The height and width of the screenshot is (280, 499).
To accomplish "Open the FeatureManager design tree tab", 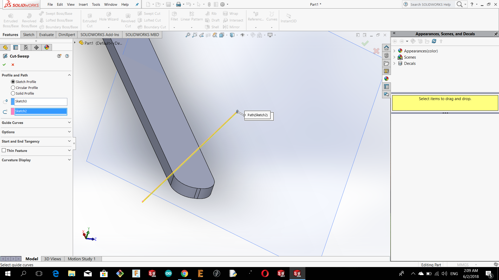I will pyautogui.click(x=5, y=47).
